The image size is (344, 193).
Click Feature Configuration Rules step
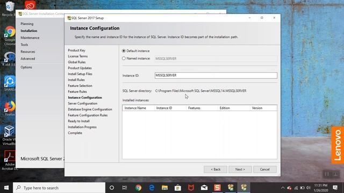88,115
